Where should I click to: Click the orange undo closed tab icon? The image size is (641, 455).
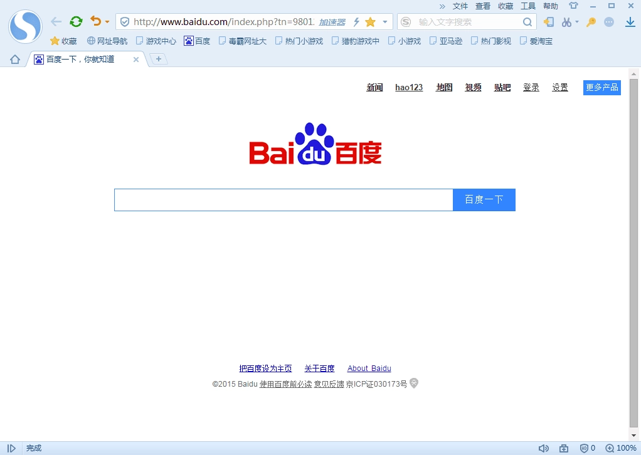point(96,21)
